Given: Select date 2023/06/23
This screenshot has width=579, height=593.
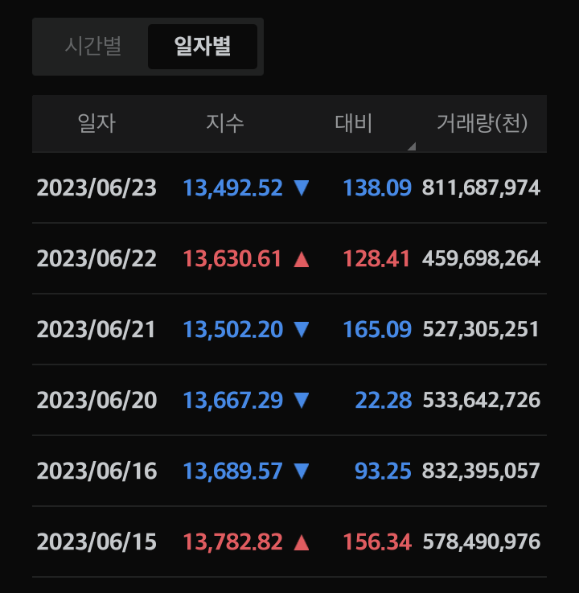Looking at the screenshot, I should [96, 188].
